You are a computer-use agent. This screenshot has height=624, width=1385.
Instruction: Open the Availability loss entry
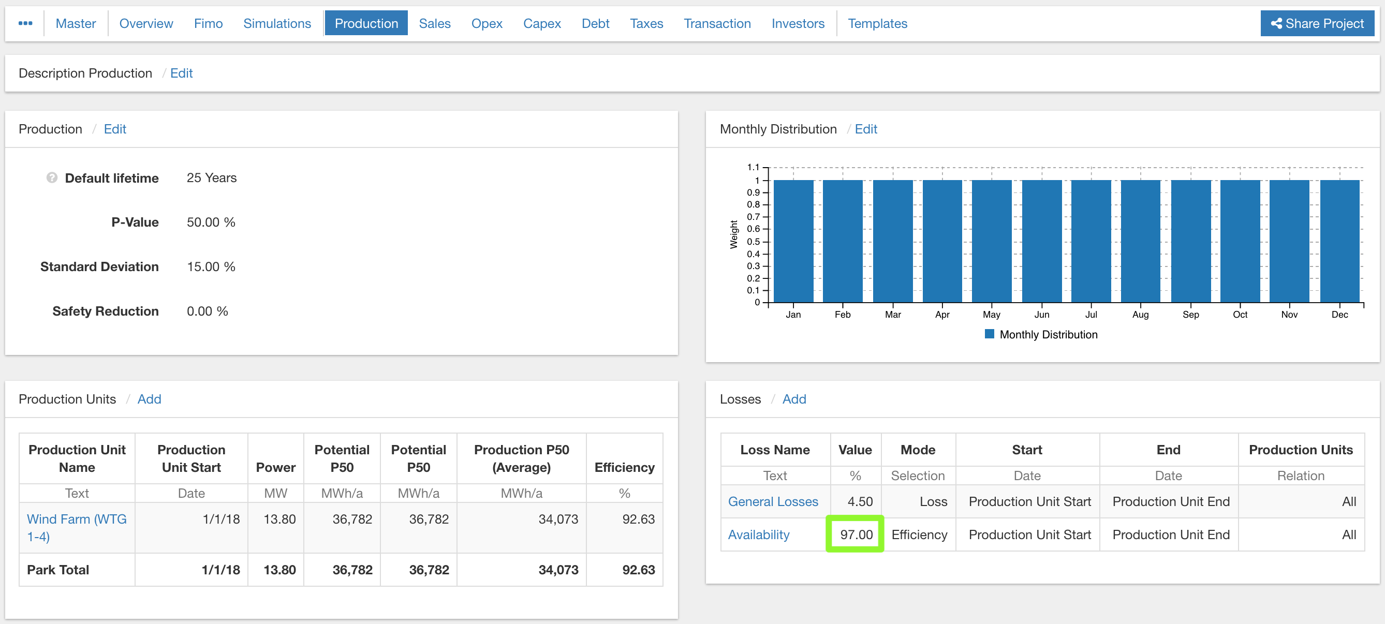(x=758, y=534)
